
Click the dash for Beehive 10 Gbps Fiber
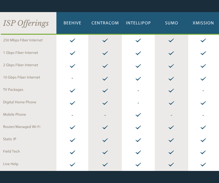coord(72,78)
